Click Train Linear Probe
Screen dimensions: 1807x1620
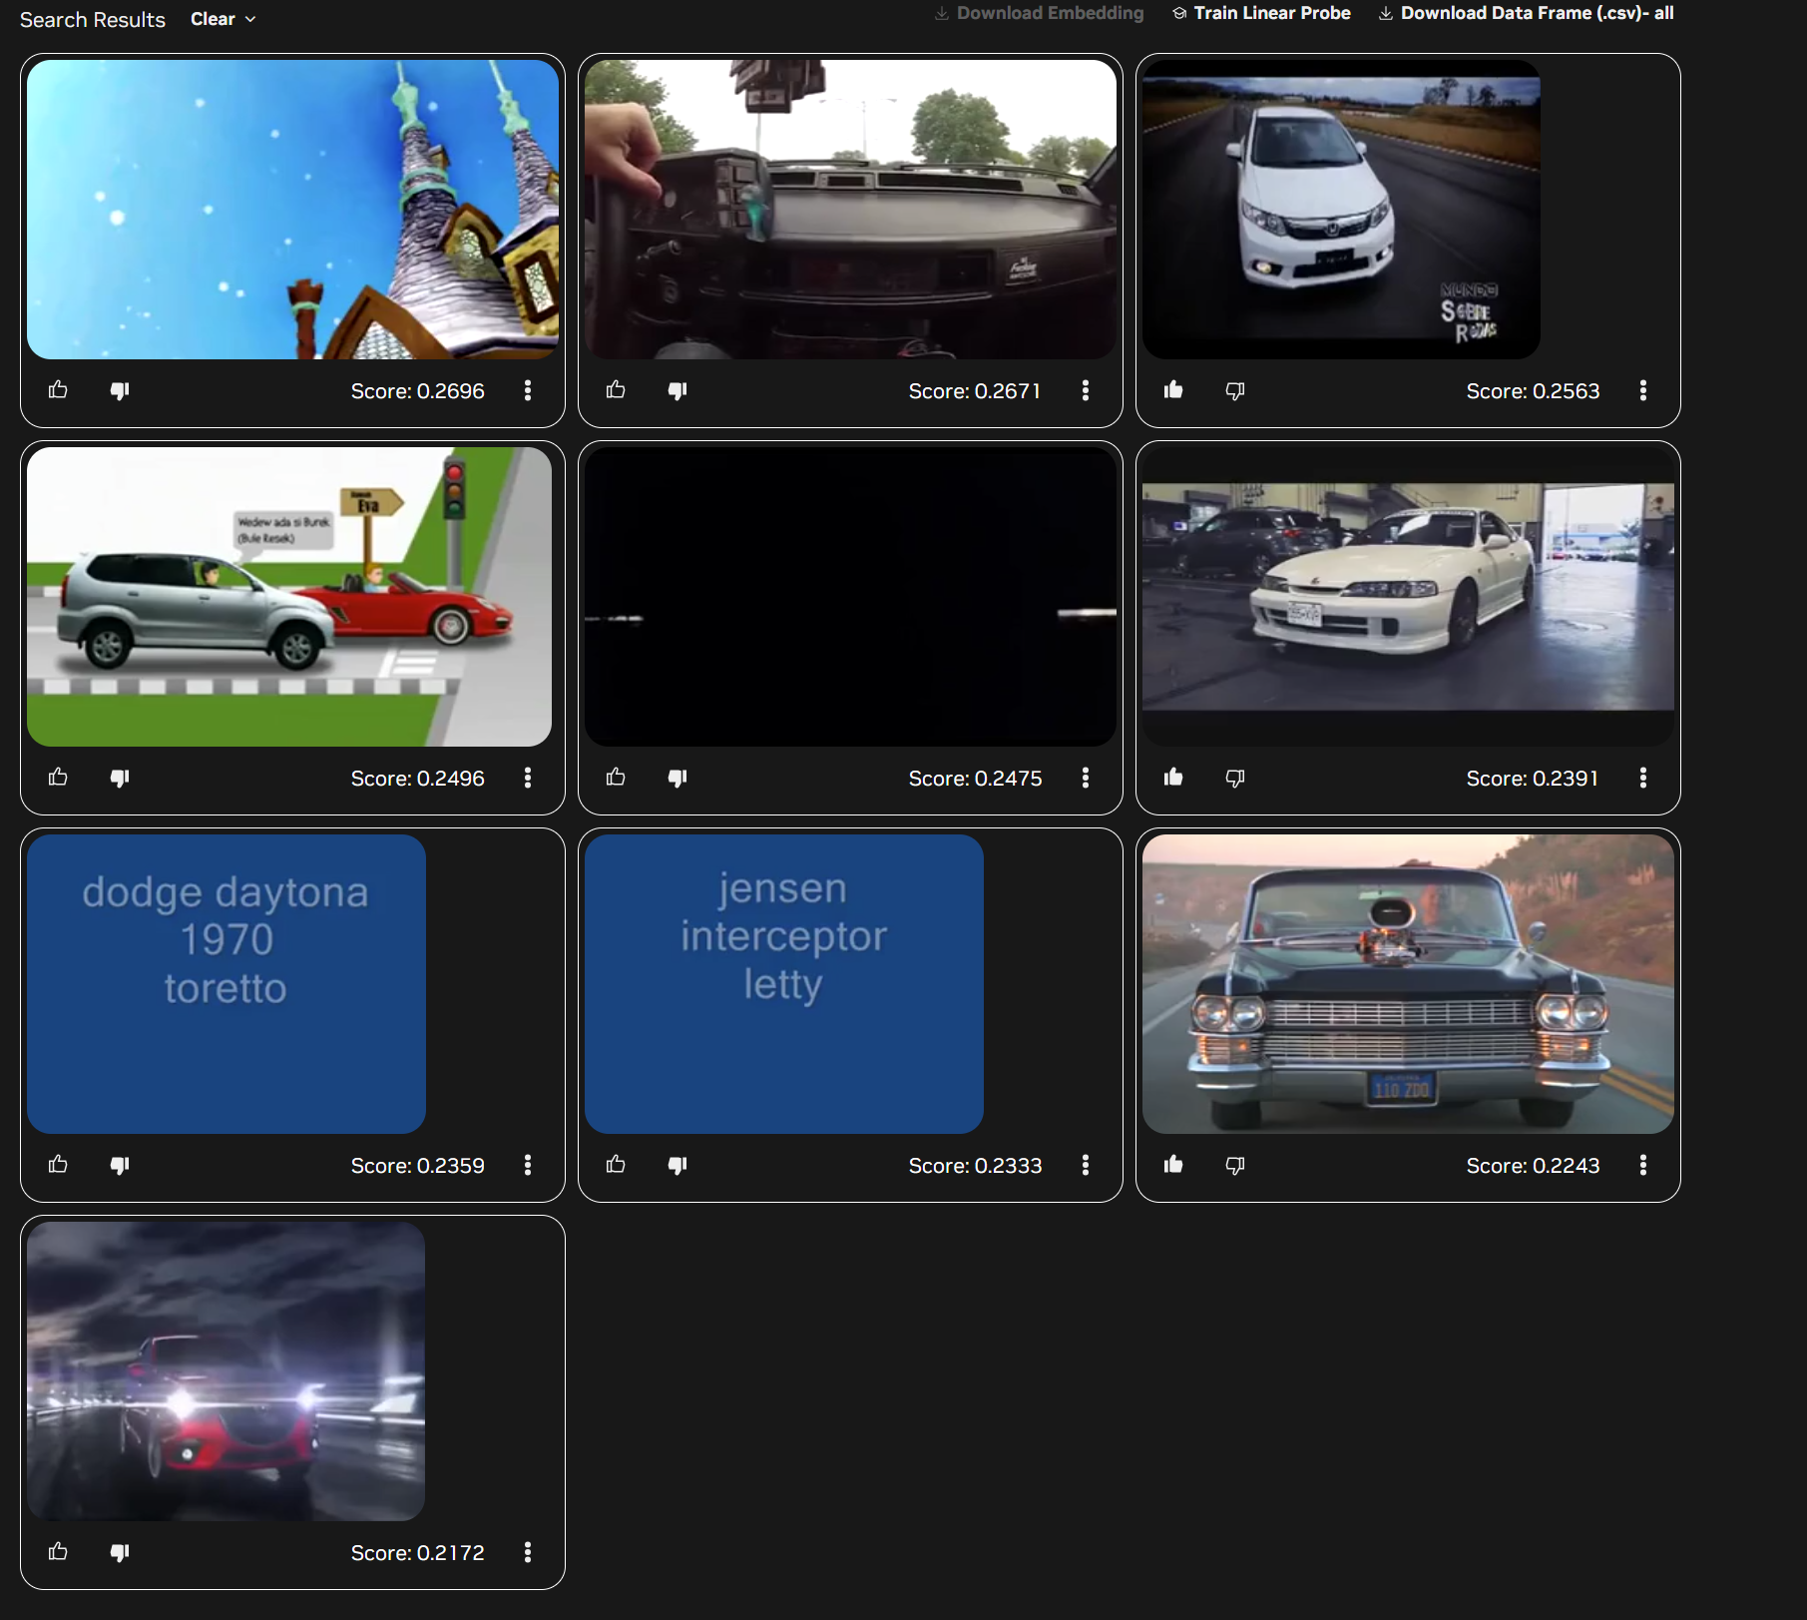coord(1261,13)
